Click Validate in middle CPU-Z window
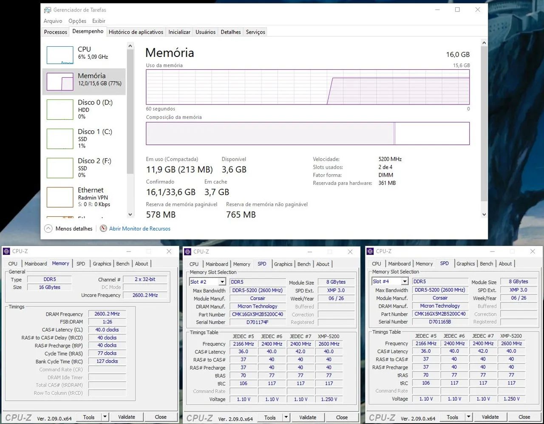Screen dimensions: 544x424 click(x=308, y=418)
